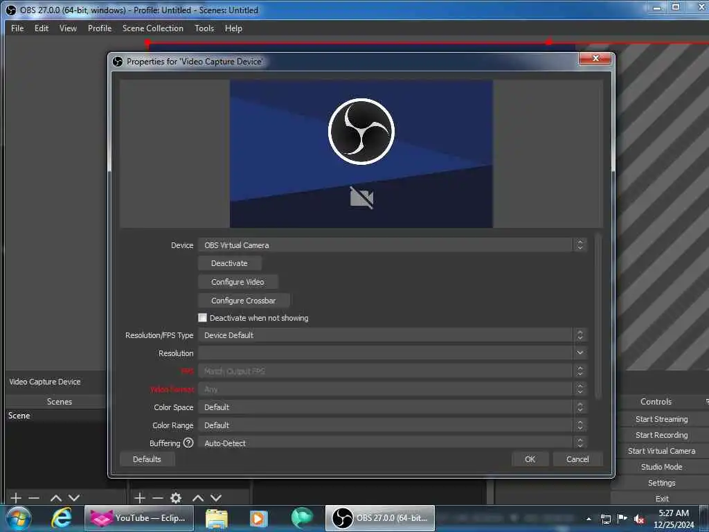Move source down with arrow icon
709x532 pixels.
click(x=216, y=498)
